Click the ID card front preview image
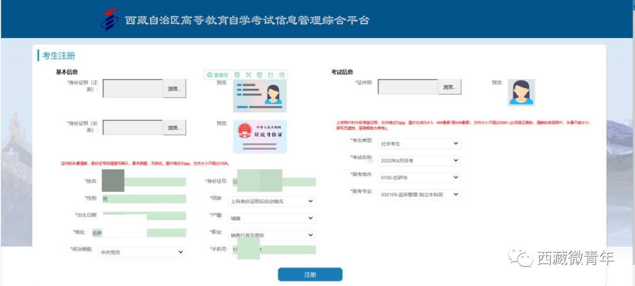This screenshot has height=286, width=635. pyautogui.click(x=259, y=96)
